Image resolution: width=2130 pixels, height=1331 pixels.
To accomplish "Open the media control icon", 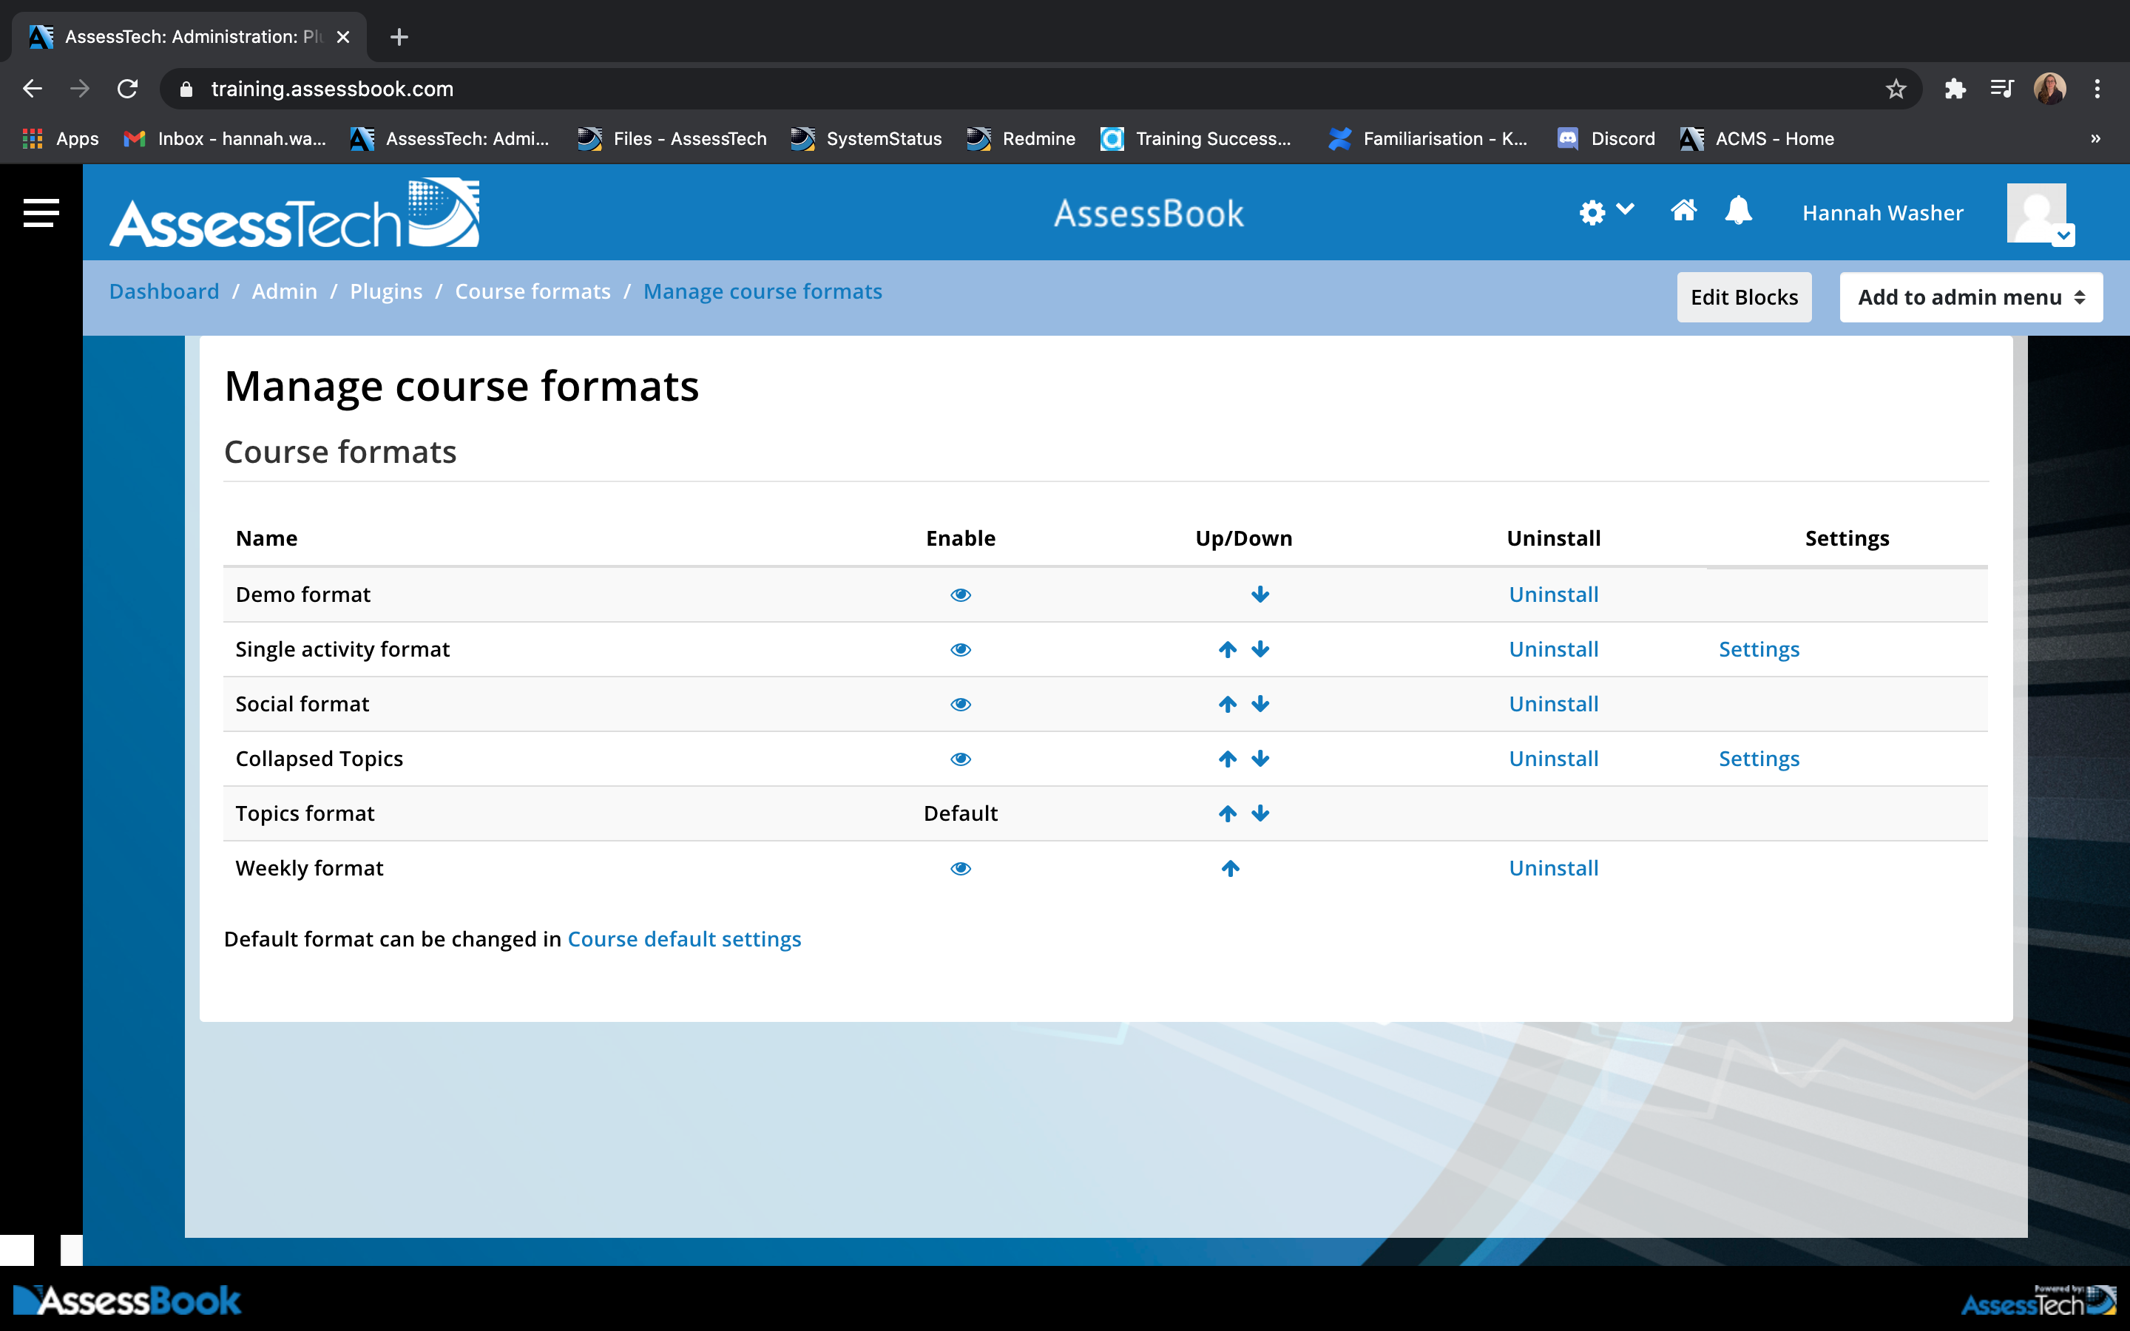I will tap(2001, 89).
